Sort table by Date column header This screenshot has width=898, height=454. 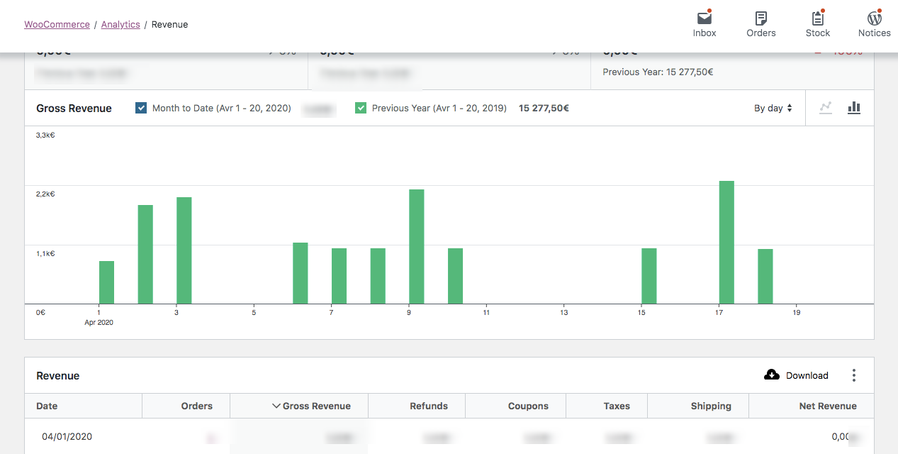click(x=47, y=406)
